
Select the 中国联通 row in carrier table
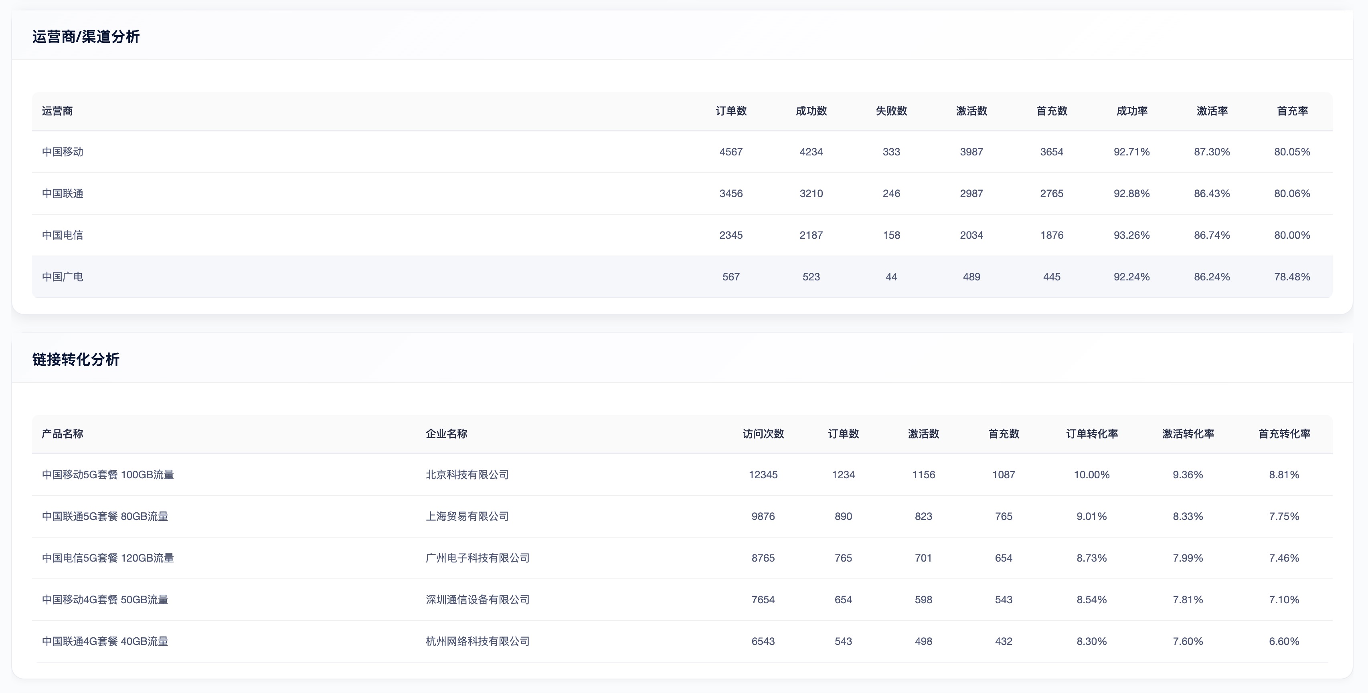pos(62,193)
